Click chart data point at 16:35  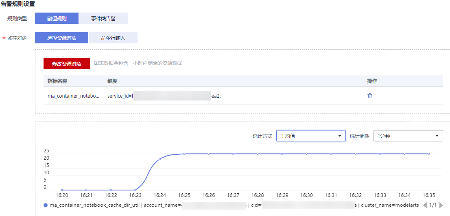click(429, 154)
